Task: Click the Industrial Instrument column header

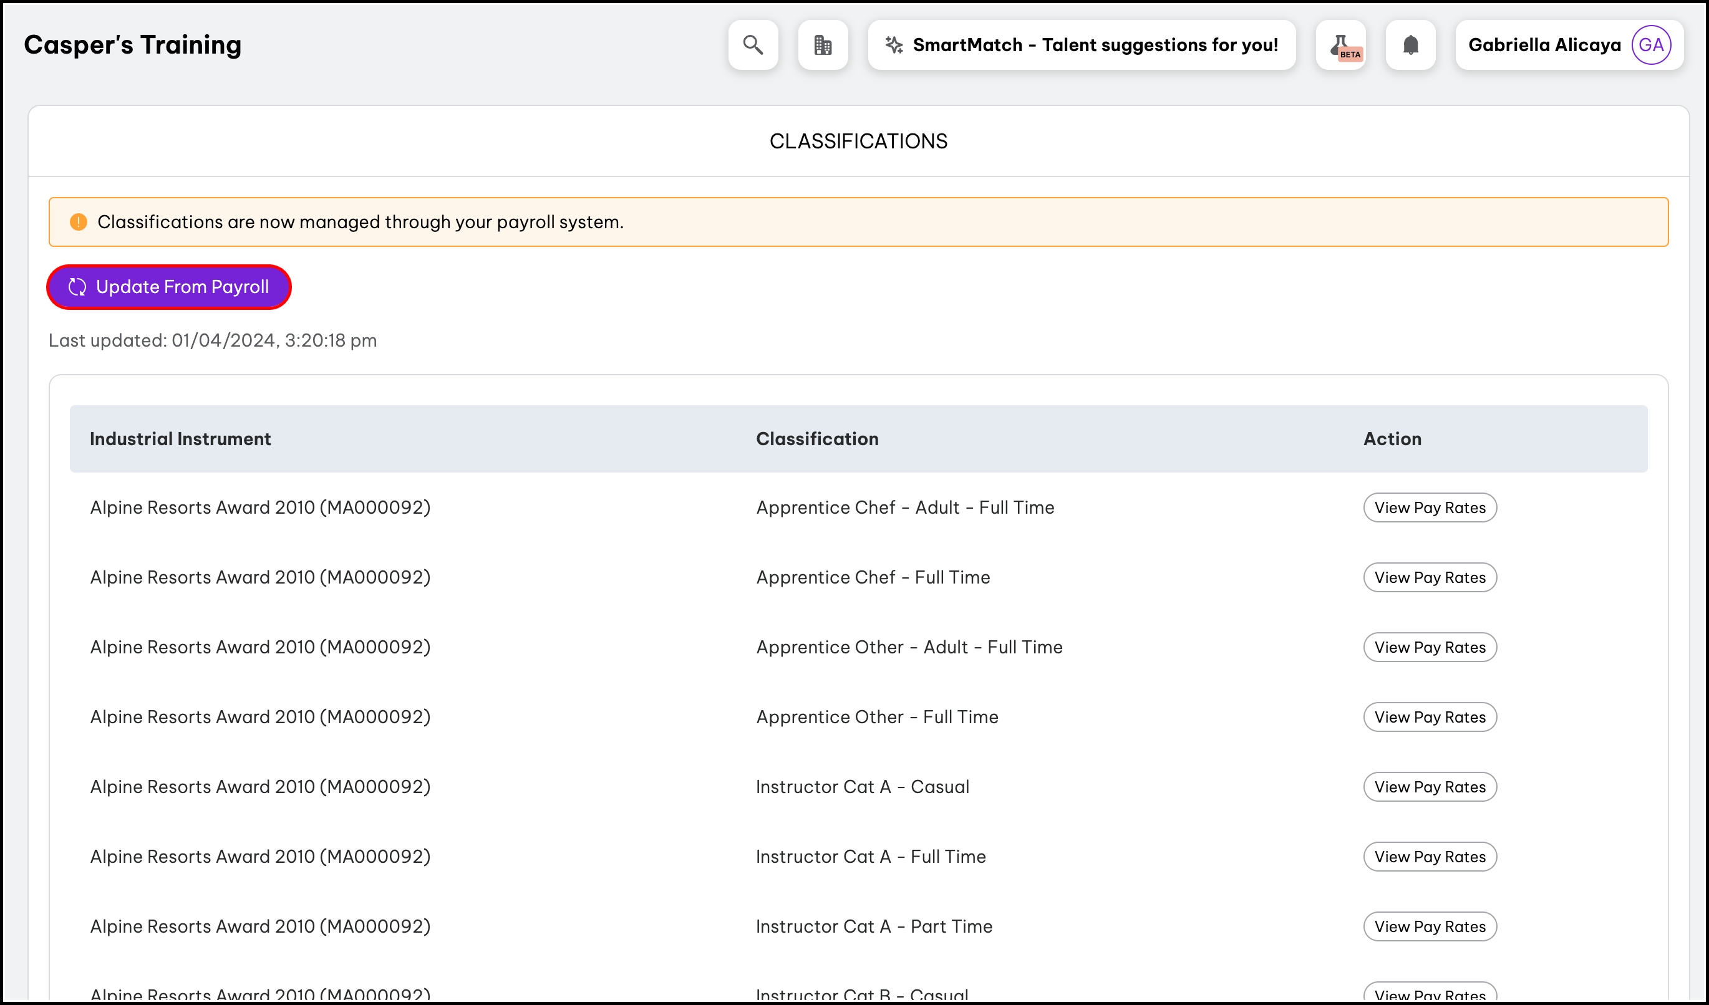Action: coord(180,438)
